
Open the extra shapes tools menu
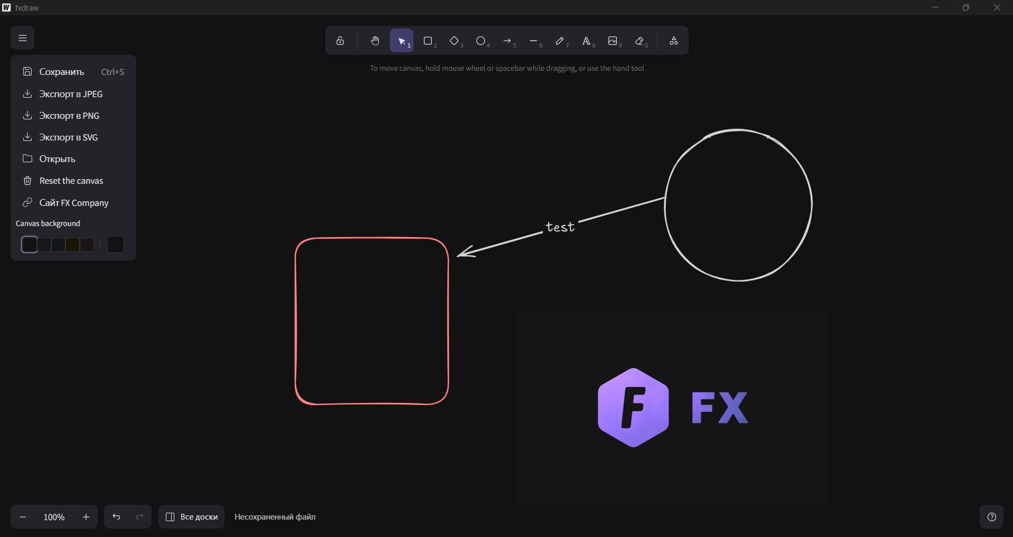pos(673,41)
